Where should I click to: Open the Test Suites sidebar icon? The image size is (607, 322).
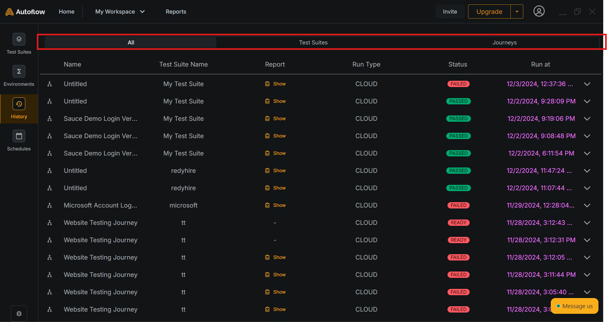click(x=19, y=39)
